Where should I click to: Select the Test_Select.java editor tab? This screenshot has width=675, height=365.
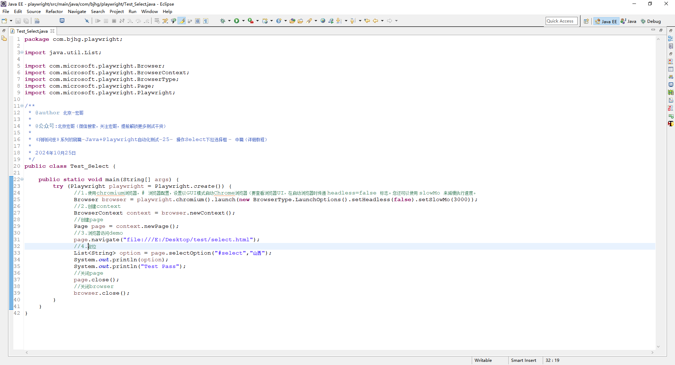click(x=32, y=31)
